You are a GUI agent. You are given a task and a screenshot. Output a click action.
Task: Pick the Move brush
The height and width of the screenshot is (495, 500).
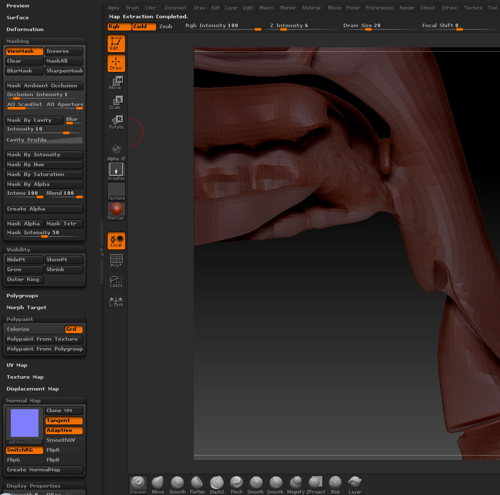(158, 485)
